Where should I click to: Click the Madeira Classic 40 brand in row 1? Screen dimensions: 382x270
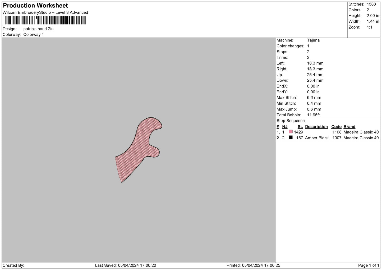[361, 132]
